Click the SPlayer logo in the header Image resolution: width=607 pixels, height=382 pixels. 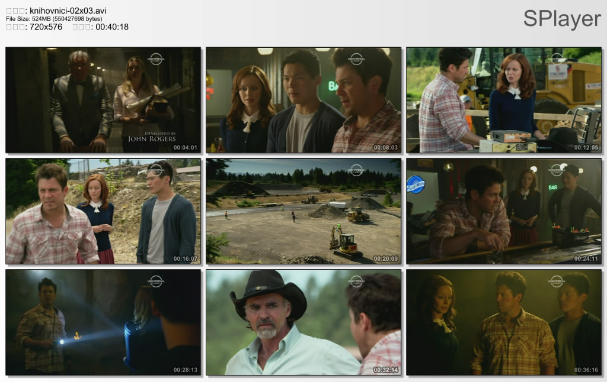point(562,19)
